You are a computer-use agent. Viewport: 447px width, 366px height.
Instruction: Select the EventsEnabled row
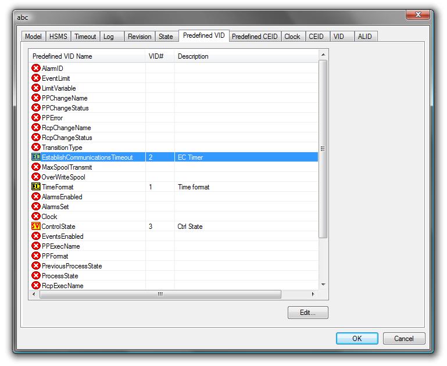63,236
